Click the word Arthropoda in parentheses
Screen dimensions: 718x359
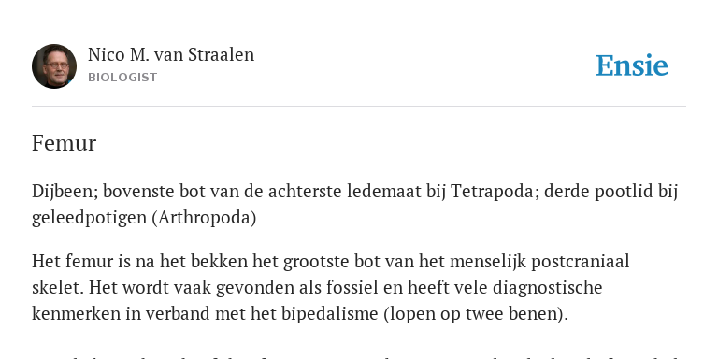(x=204, y=218)
